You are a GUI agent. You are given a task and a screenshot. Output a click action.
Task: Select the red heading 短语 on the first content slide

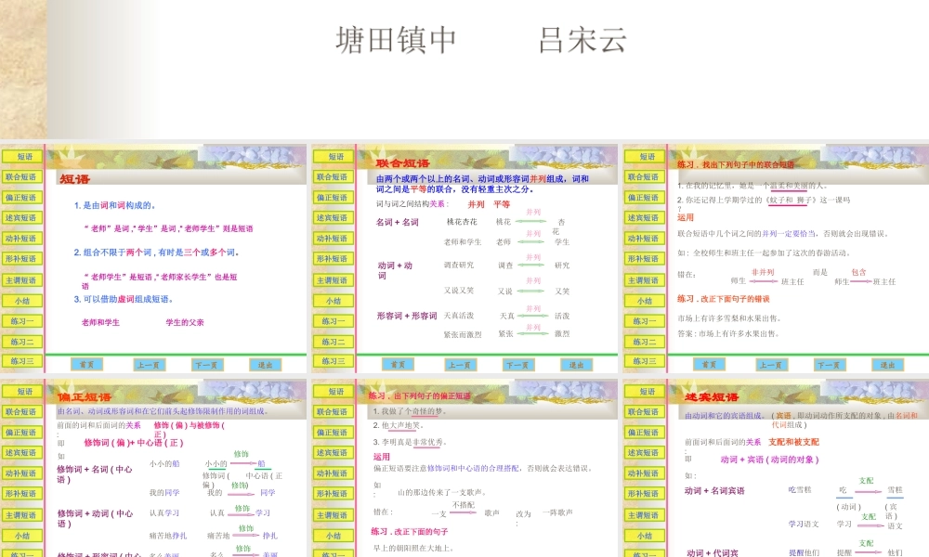(x=74, y=179)
